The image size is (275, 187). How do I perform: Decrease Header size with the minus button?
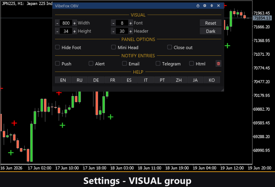coord(113,31)
